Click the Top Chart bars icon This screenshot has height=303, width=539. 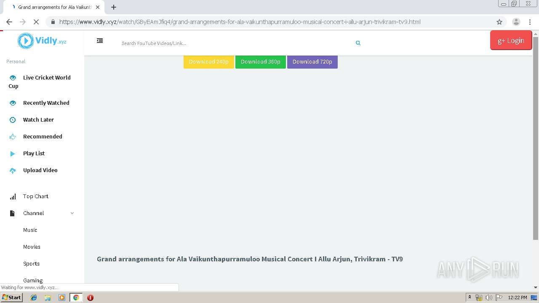pos(13,197)
